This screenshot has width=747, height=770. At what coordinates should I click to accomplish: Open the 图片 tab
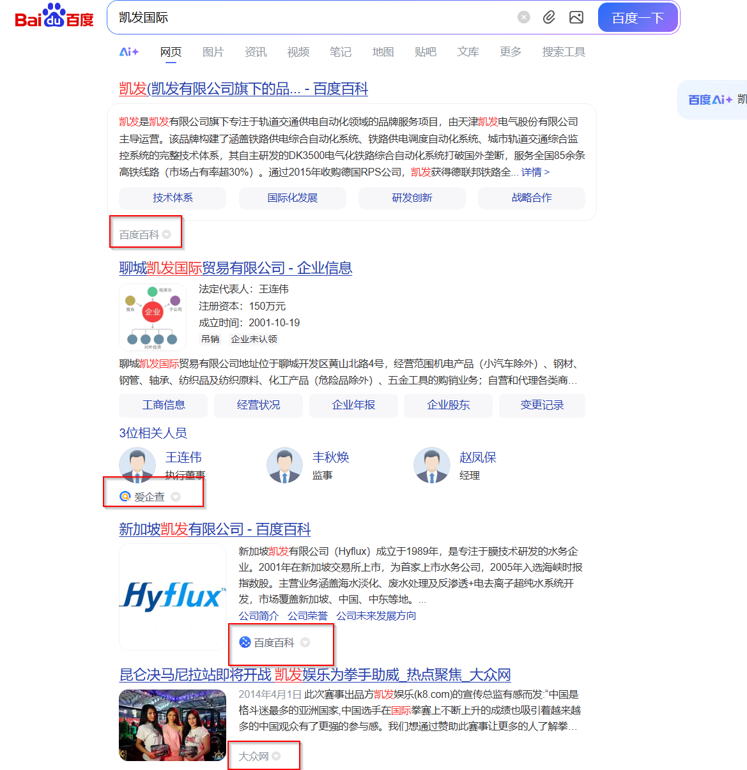click(213, 52)
